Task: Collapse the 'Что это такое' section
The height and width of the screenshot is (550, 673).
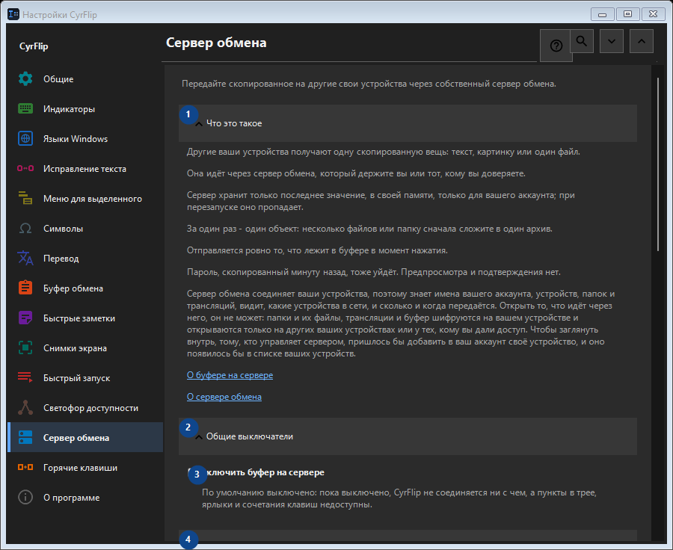Action: pyautogui.click(x=408, y=123)
